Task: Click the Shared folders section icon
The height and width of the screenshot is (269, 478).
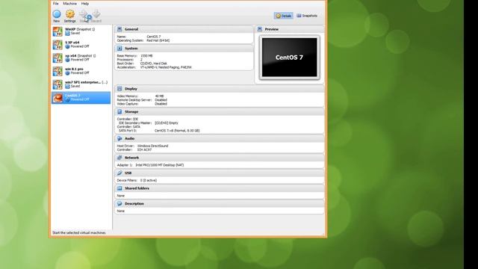Action: pos(119,188)
